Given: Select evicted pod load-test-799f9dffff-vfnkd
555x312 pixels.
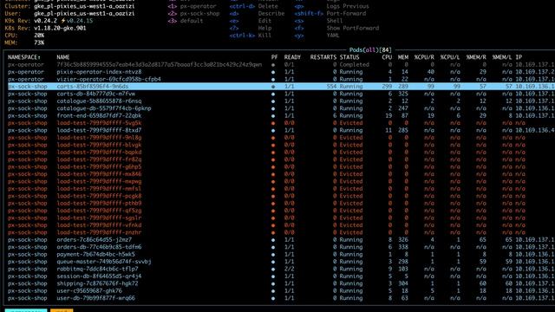Looking at the screenshot, I should point(281,225).
